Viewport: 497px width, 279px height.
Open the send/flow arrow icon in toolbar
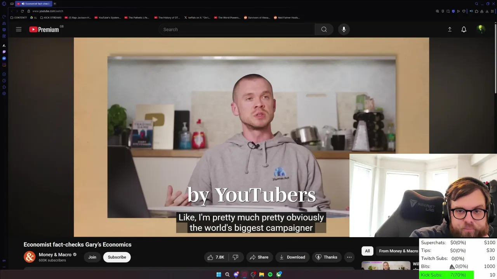pyautogui.click(x=459, y=11)
